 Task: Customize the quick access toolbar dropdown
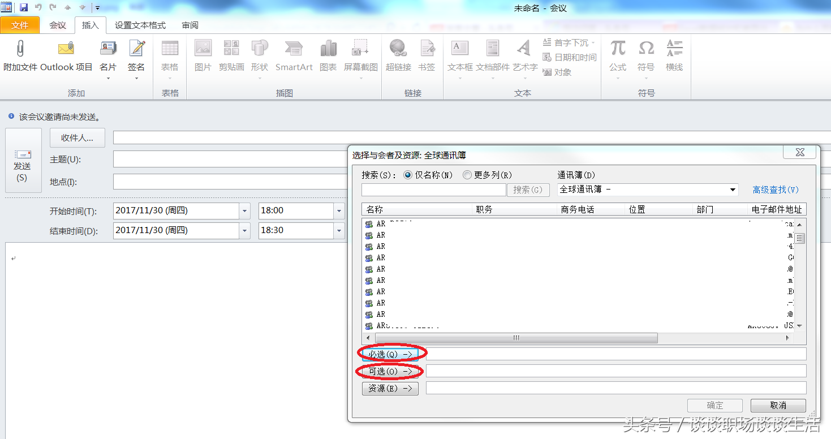[x=97, y=7]
